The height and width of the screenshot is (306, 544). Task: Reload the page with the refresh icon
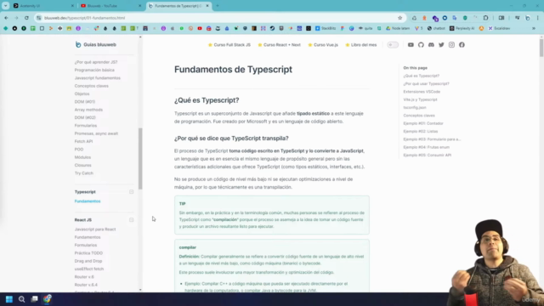(26, 18)
